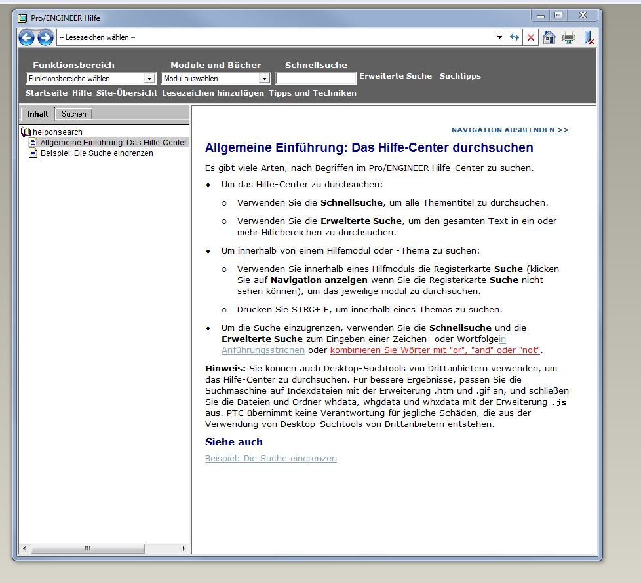Click the Pro/ENGINEER Hilfe title bar icon
641x583 pixels.
22,18
